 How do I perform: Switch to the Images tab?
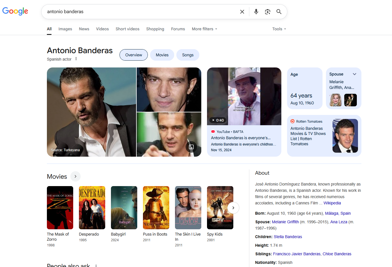[x=65, y=29]
